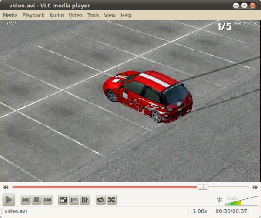
Task: Click the video.avi status bar title
Action: pos(16,211)
